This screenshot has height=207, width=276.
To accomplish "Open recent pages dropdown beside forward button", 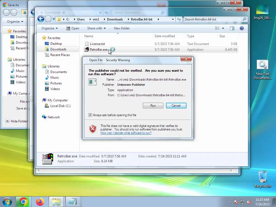I will 54,19.
